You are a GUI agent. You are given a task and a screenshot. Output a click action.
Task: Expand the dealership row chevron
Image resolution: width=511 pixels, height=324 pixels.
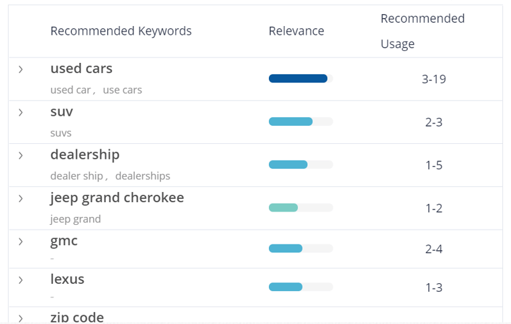[x=21, y=155]
